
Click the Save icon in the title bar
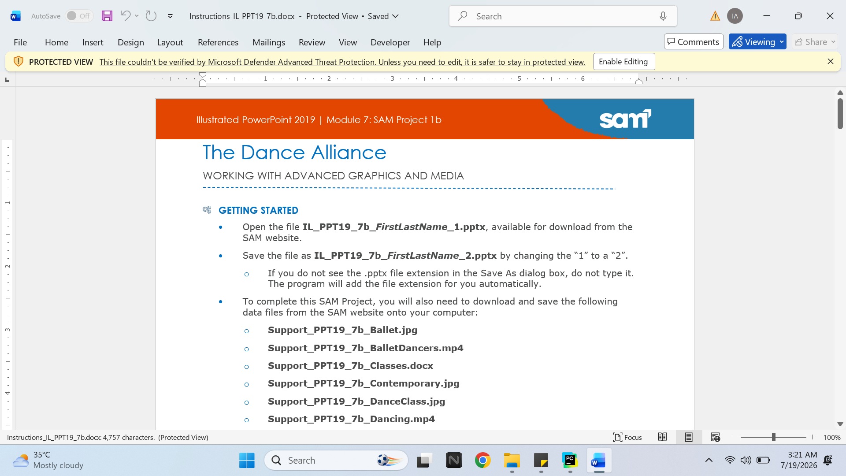click(x=107, y=16)
